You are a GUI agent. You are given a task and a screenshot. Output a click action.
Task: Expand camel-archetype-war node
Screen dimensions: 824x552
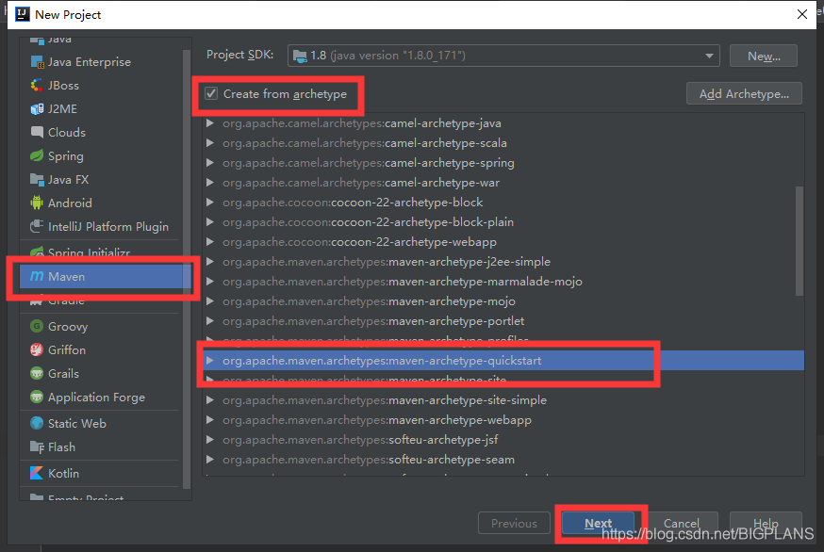coord(210,182)
